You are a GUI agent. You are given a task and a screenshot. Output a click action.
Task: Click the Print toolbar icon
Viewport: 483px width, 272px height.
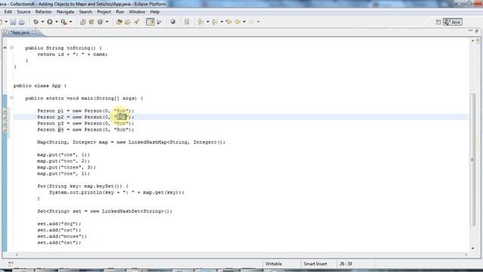coord(22,22)
